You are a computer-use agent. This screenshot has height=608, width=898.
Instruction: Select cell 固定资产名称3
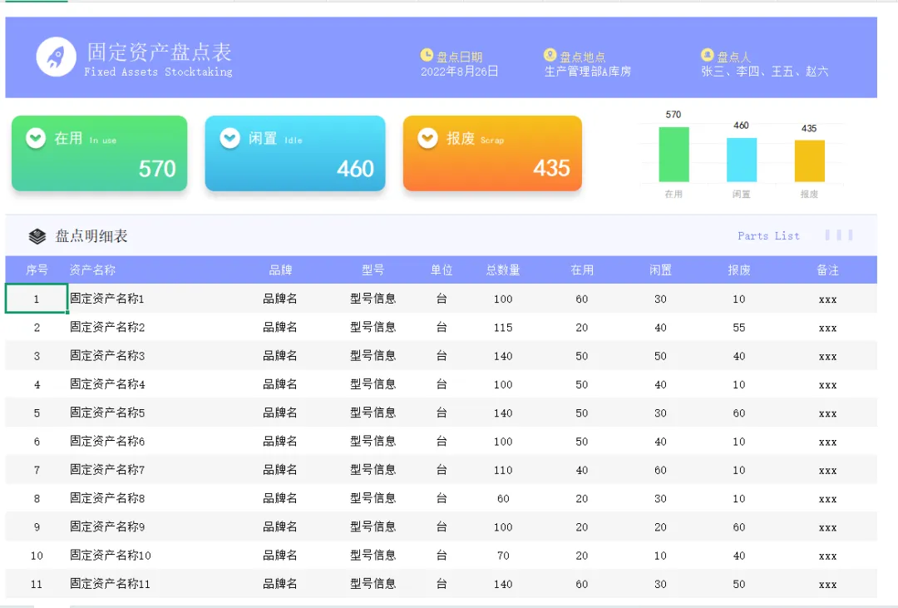point(107,356)
